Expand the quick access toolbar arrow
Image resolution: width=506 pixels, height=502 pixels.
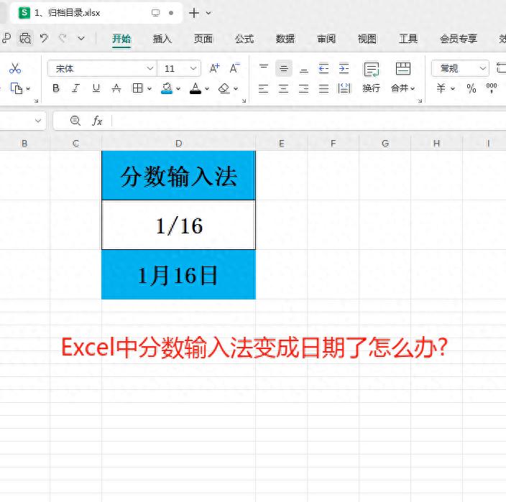(81, 39)
